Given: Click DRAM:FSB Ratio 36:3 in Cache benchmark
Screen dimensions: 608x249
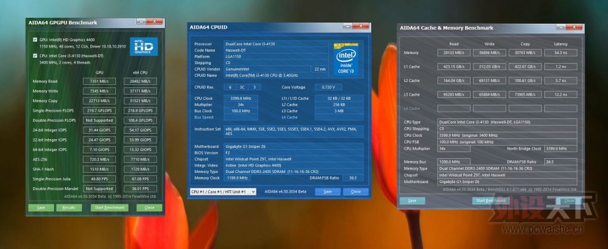Looking at the screenshot, I should [560, 162].
